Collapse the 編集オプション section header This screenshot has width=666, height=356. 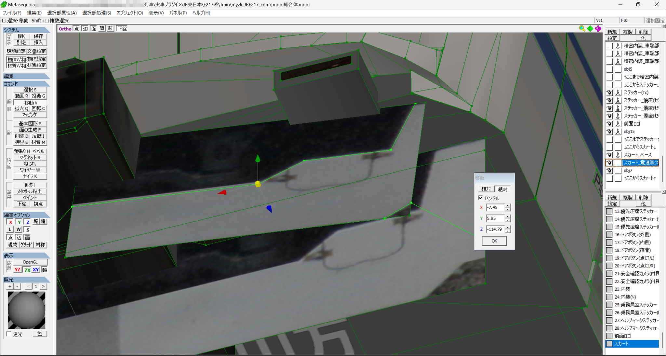(27, 215)
